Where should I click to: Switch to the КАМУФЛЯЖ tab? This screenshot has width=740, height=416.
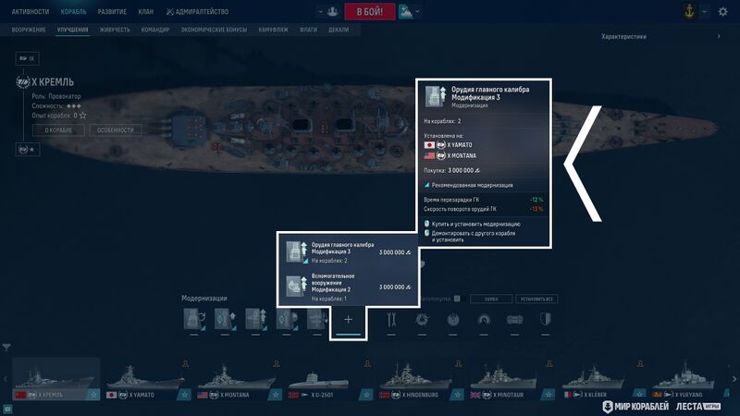pos(273,30)
